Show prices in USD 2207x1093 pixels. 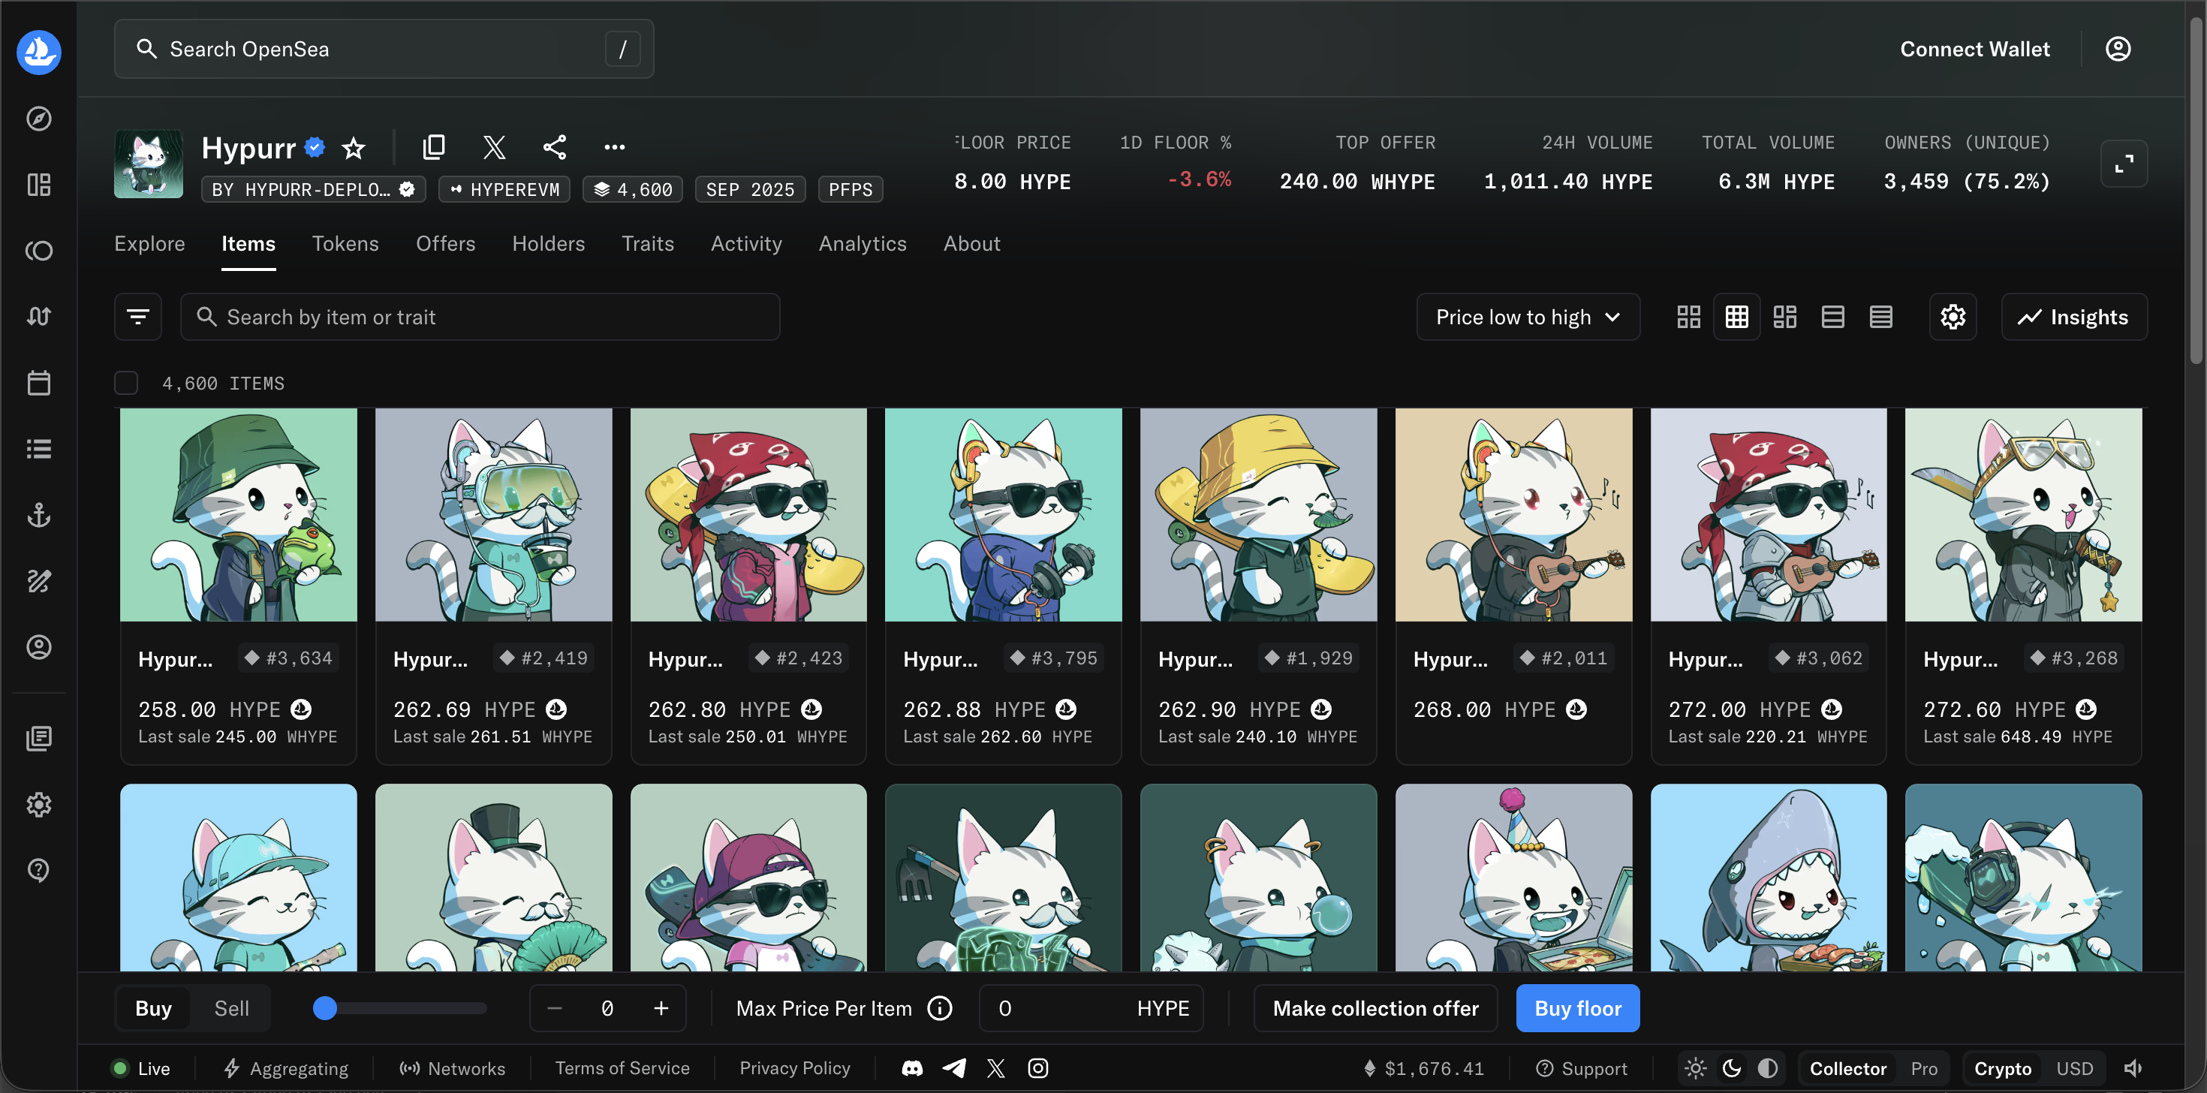2074,1068
